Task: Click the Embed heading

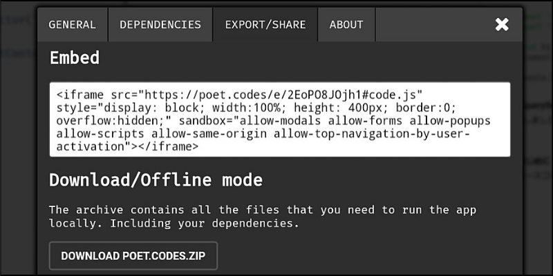Action: tap(75, 58)
